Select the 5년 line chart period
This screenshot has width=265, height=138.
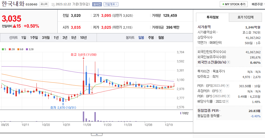(74, 38)
